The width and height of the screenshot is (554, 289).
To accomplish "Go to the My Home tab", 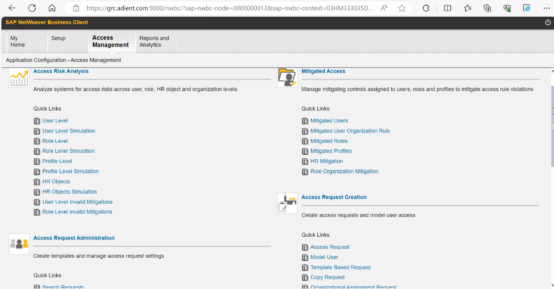I will tap(18, 41).
